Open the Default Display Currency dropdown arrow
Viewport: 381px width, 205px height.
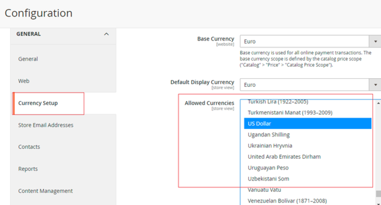click(375, 85)
